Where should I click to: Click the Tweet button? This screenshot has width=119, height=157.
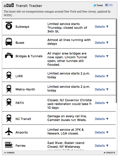[x=98, y=5]
